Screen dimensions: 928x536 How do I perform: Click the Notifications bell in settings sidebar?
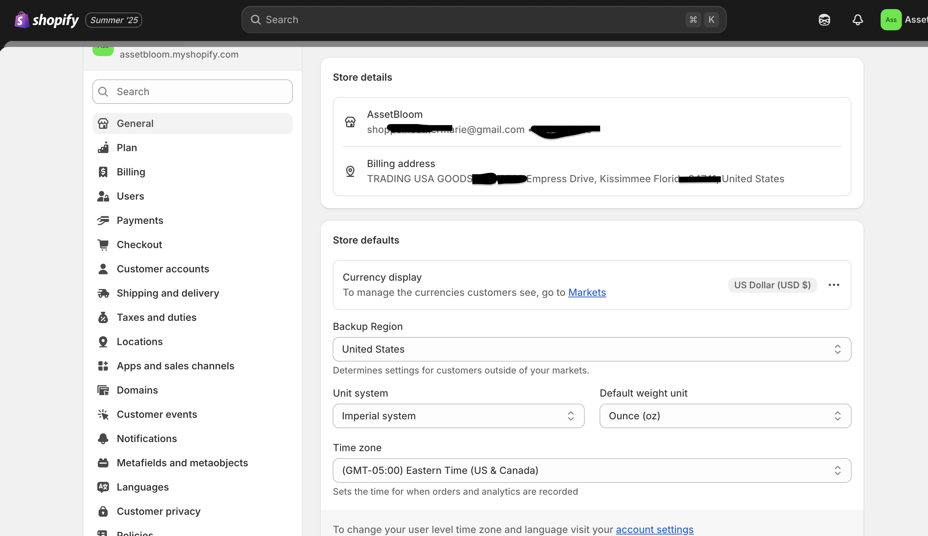pos(103,439)
